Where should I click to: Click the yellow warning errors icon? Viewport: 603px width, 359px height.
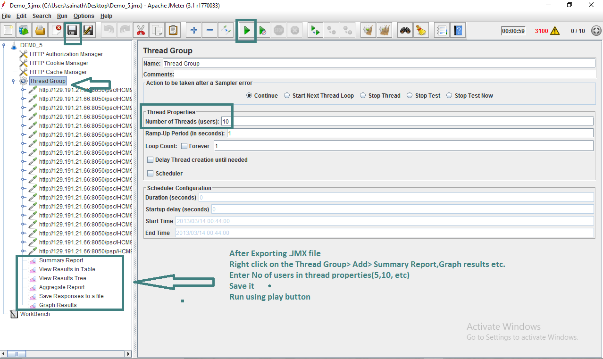tap(555, 31)
